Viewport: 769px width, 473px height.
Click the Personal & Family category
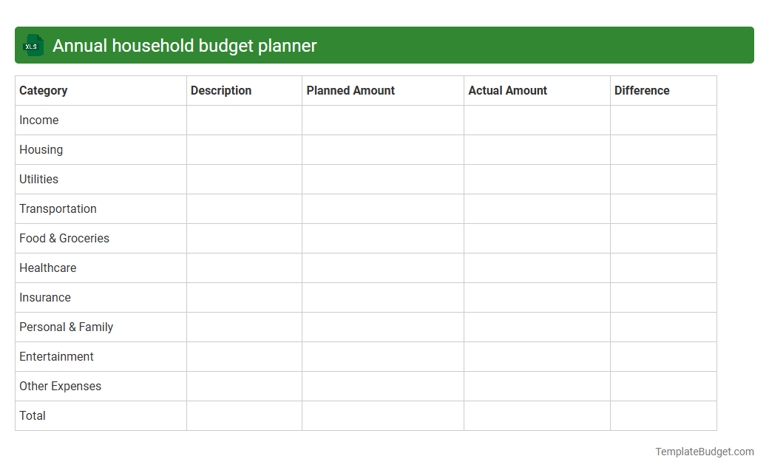[x=66, y=327]
